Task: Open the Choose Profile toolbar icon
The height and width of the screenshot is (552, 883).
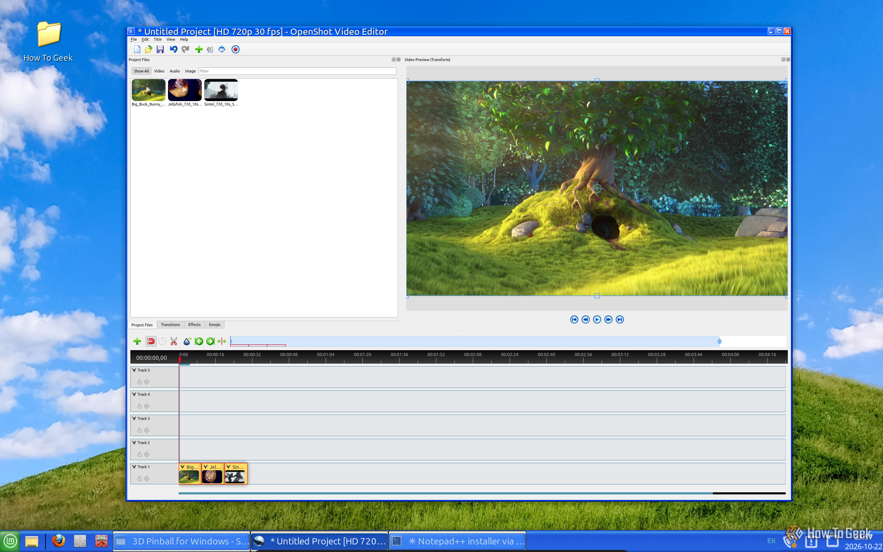Action: point(210,49)
